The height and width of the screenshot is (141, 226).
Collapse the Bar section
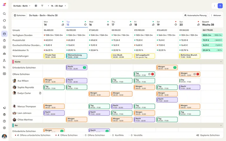[221, 125]
